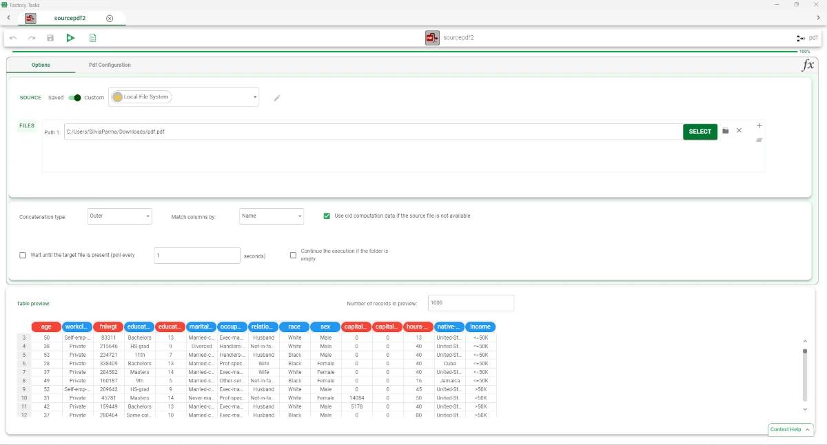
Task: Click the redo arrow in the toolbar
Action: pyautogui.click(x=32, y=38)
